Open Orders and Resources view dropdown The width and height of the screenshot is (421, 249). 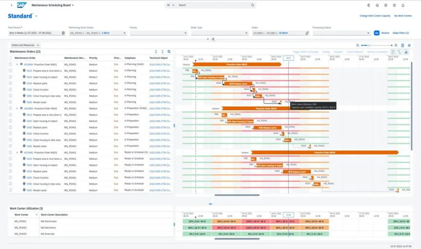[x=25, y=45]
